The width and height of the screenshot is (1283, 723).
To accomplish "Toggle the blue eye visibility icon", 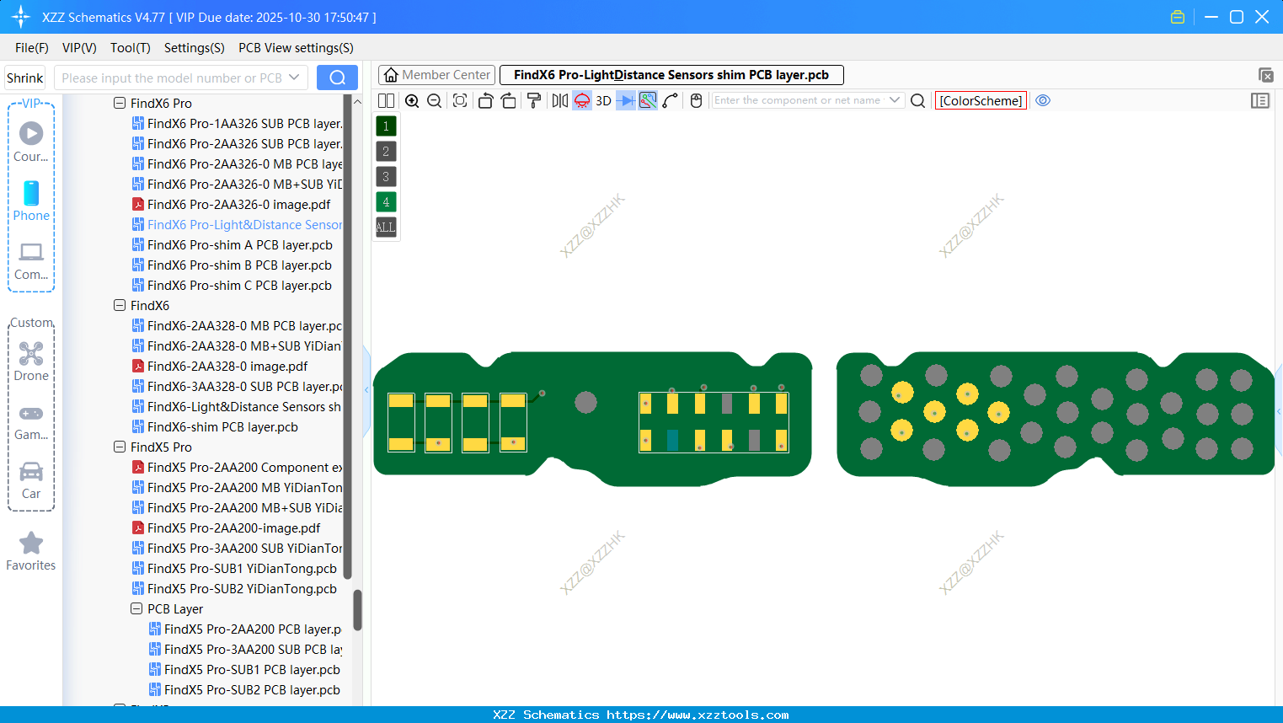I will pyautogui.click(x=1043, y=100).
